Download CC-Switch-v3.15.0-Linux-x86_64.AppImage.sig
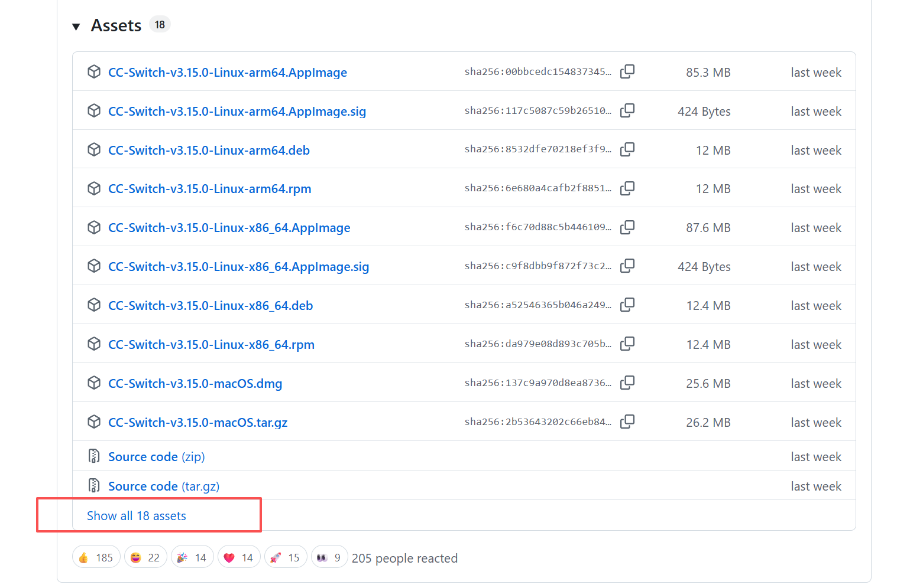The width and height of the screenshot is (910, 588). pos(239,267)
